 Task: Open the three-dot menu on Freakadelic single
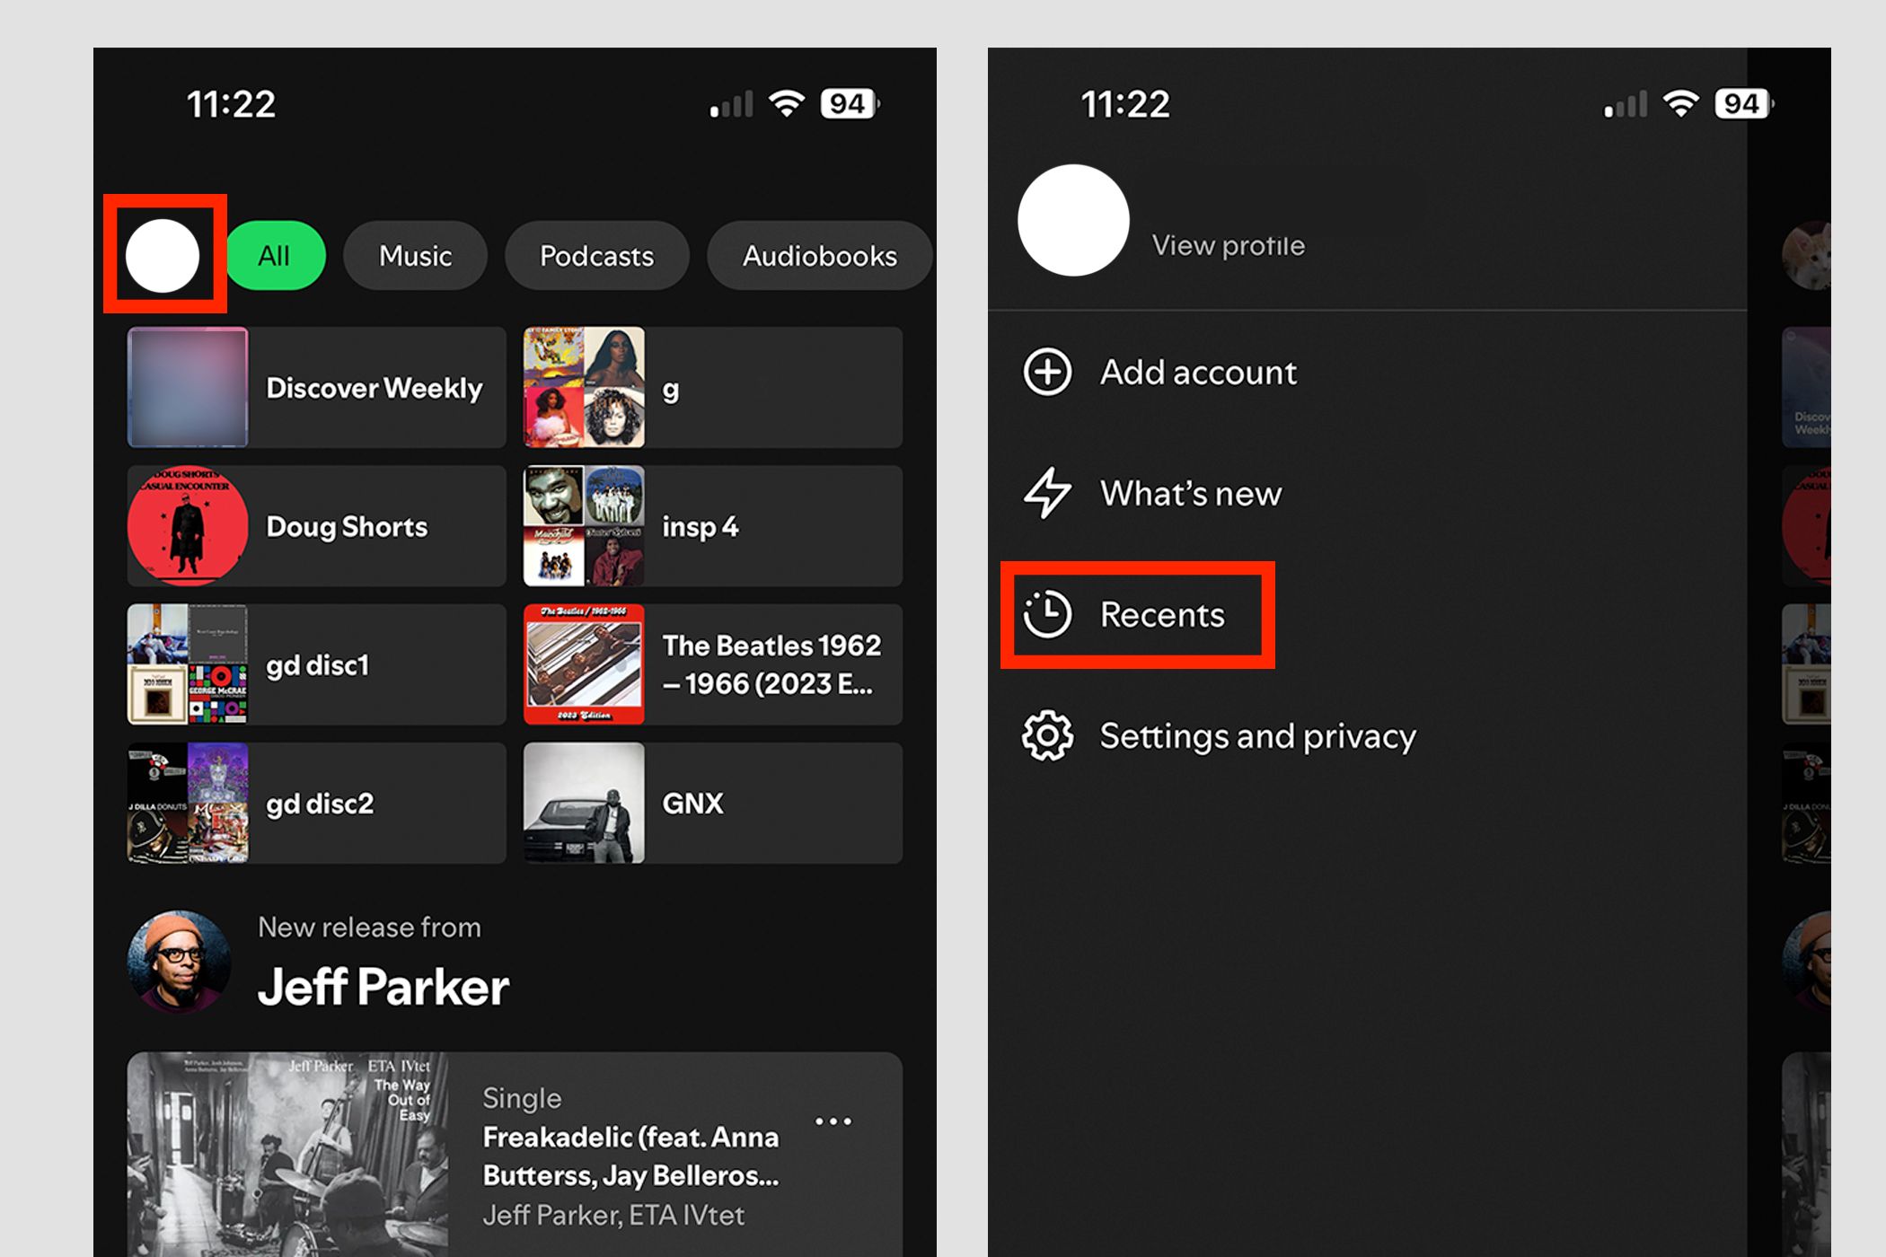tap(834, 1121)
